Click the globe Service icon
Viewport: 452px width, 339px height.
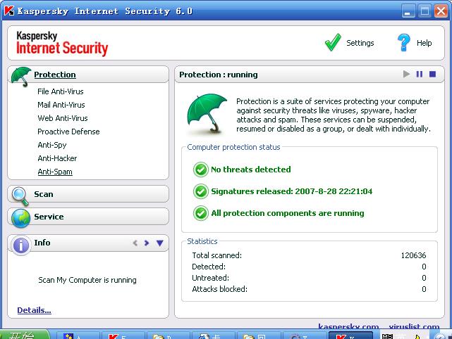20,218
